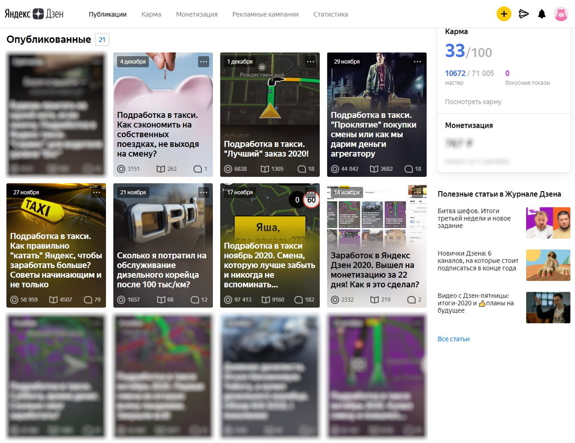
Task: Open the "Проклятие" покупки смены post
Action: coord(374,135)
